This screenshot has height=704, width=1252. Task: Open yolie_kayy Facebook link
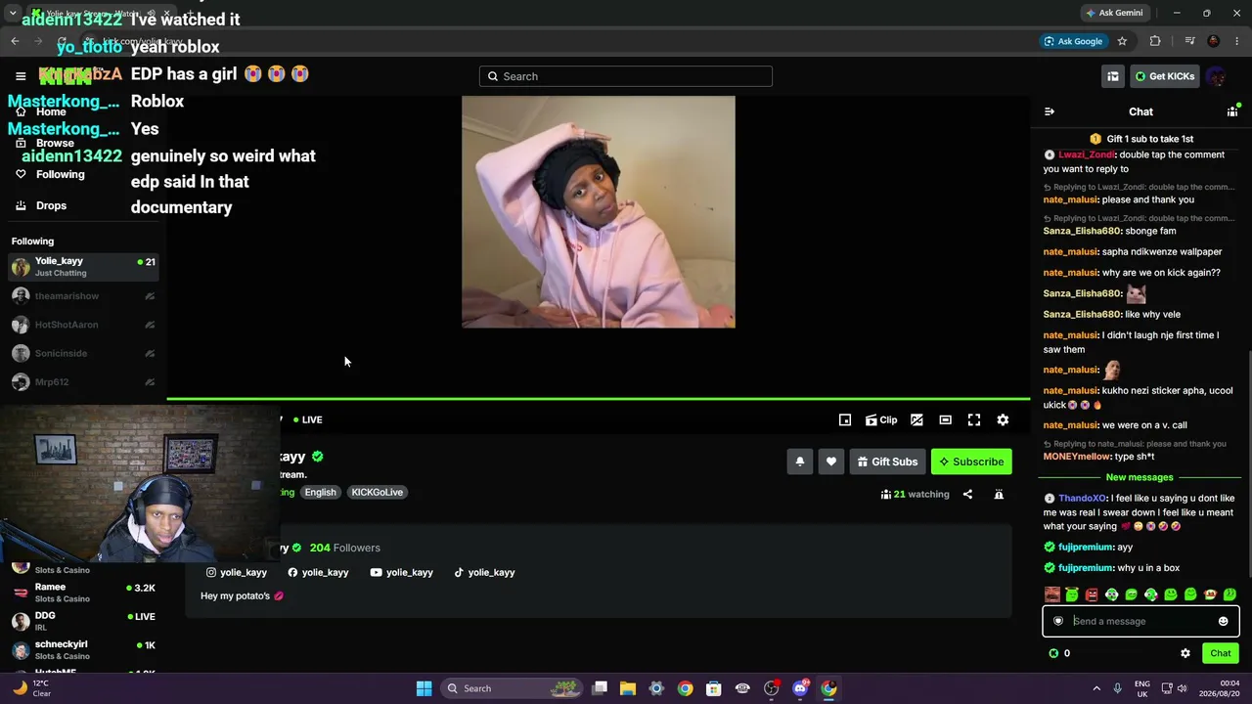point(318,572)
